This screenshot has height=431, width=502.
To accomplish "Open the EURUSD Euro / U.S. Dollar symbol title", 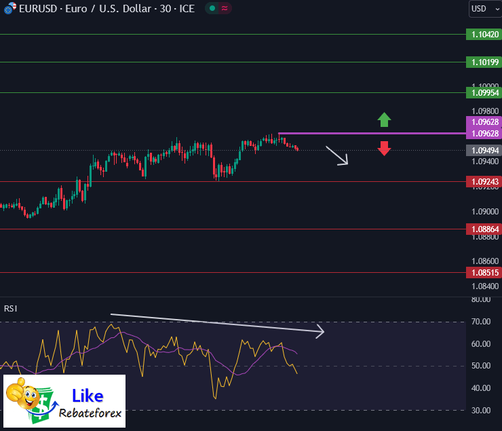I will [x=107, y=9].
